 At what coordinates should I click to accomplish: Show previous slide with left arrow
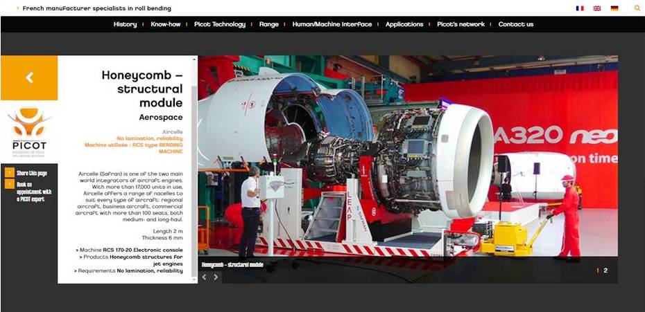pos(204,277)
